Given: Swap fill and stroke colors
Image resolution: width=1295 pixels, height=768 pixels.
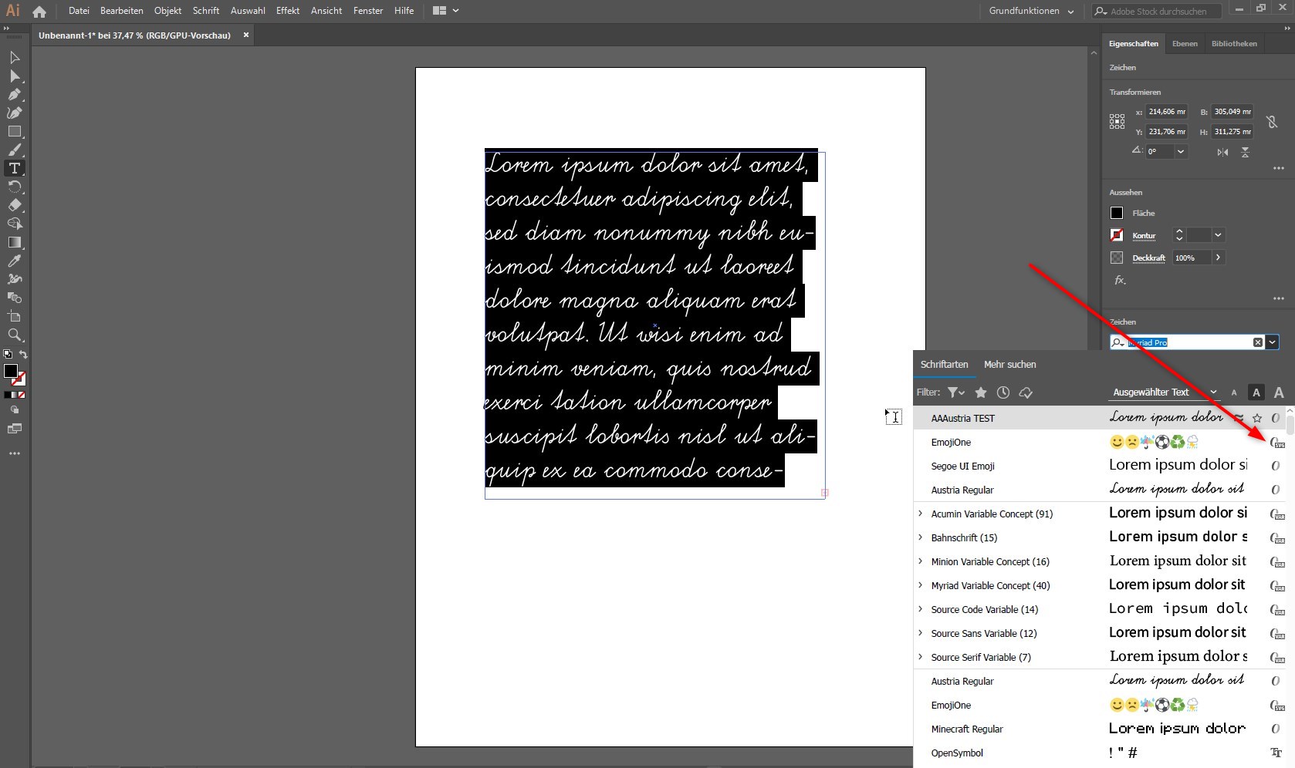Looking at the screenshot, I should point(23,355).
